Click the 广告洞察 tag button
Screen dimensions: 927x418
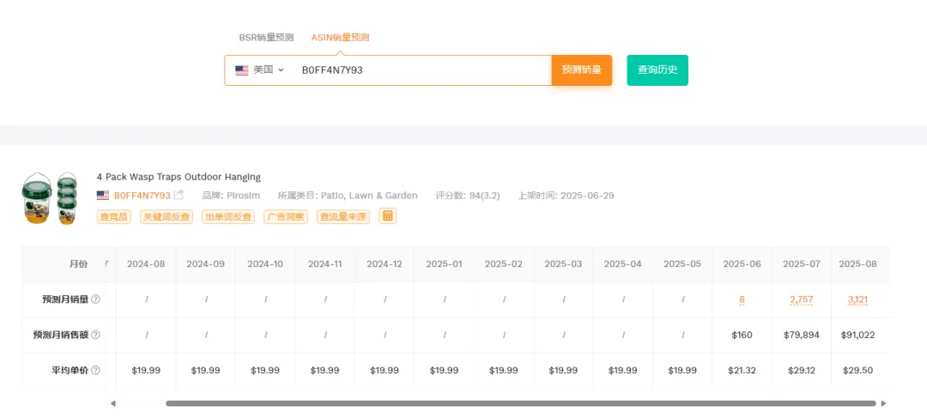click(285, 216)
